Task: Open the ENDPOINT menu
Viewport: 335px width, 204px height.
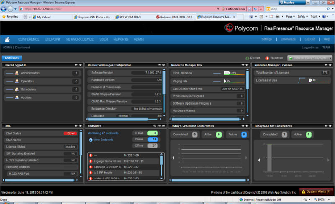Action: (53, 39)
